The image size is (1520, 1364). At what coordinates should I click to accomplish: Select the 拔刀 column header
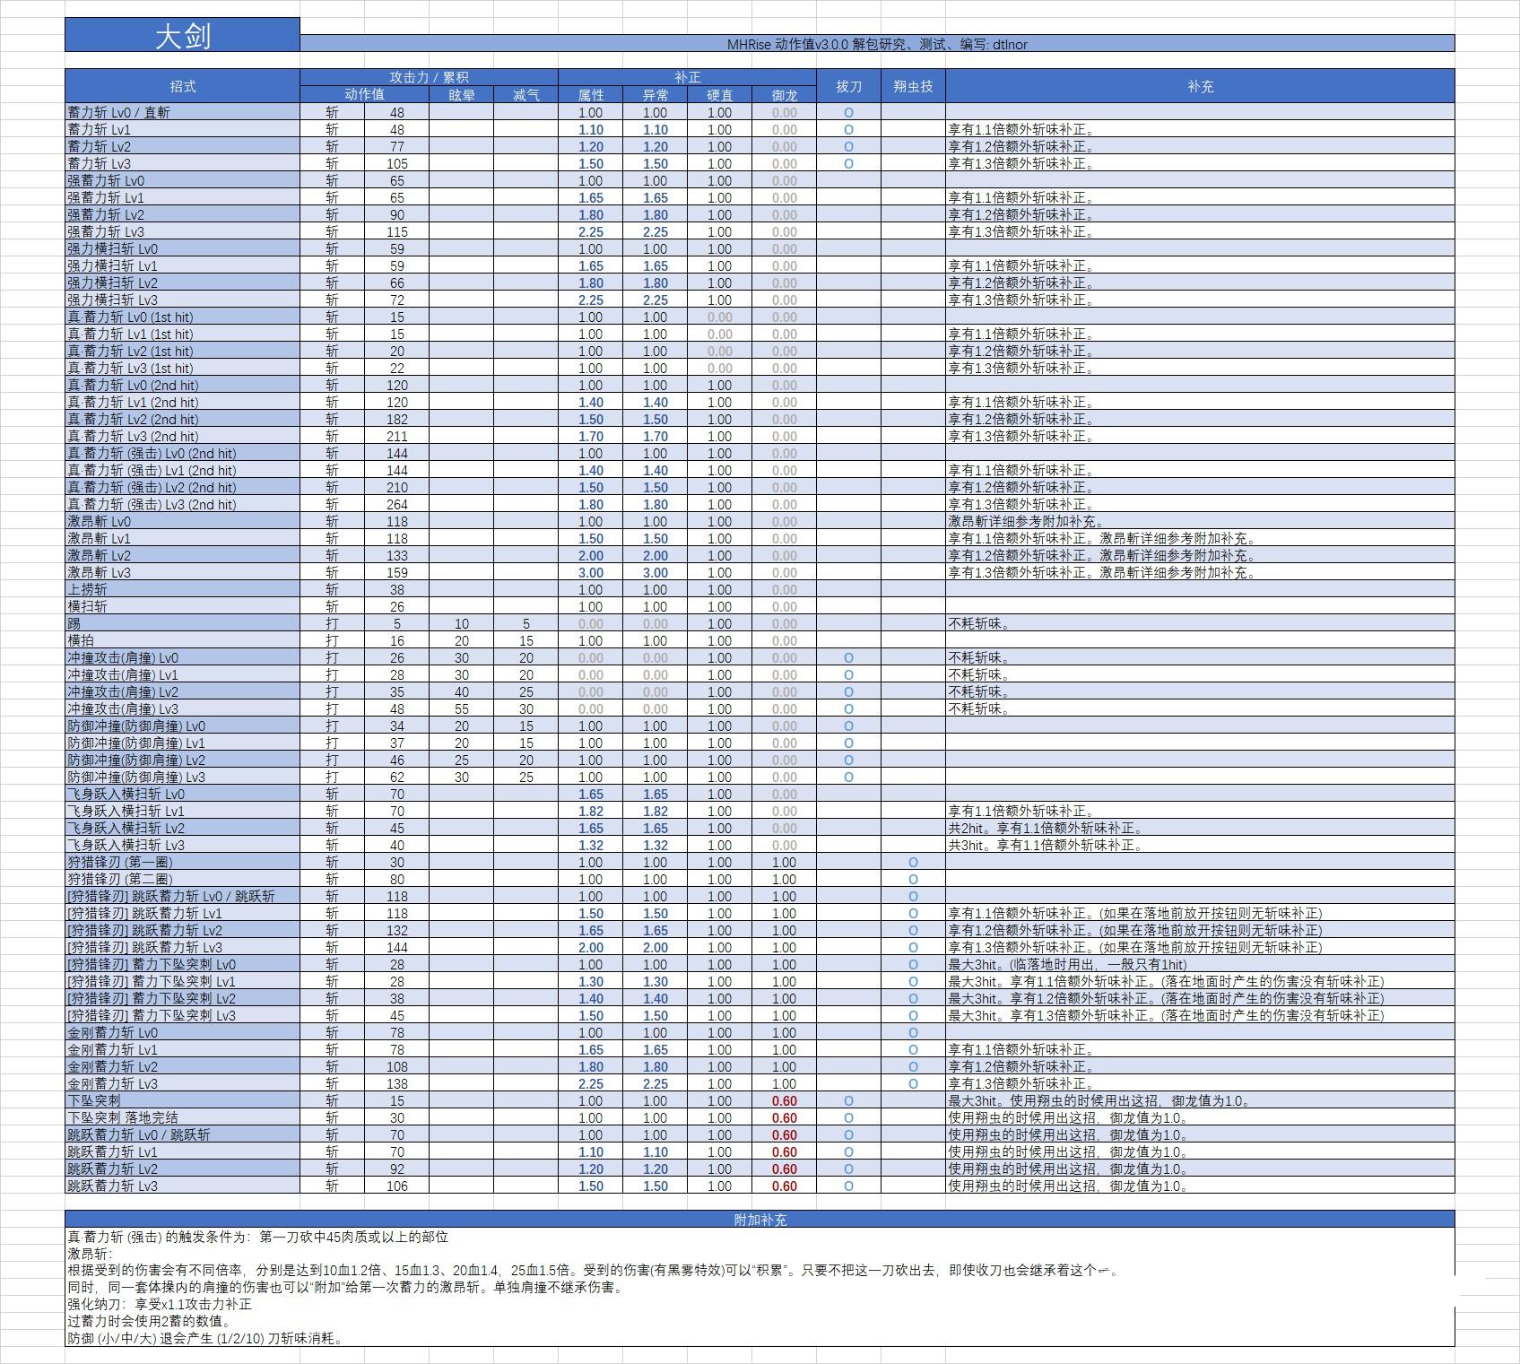click(x=848, y=86)
